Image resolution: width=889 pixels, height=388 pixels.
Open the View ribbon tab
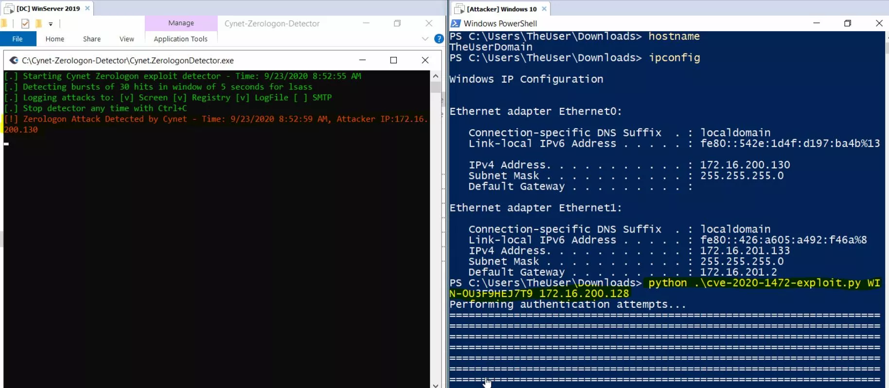point(126,39)
